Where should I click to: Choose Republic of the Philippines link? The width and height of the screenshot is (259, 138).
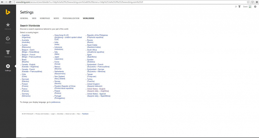tap(97, 36)
